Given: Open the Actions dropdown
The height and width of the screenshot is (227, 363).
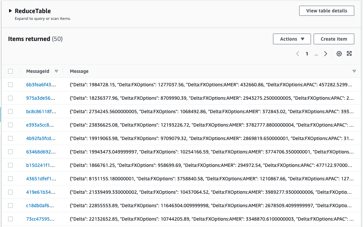Looking at the screenshot, I should pyautogui.click(x=292, y=39).
